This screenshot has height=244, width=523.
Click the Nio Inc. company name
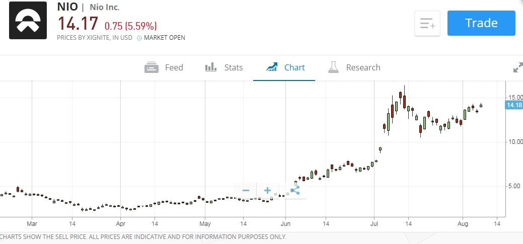click(104, 7)
